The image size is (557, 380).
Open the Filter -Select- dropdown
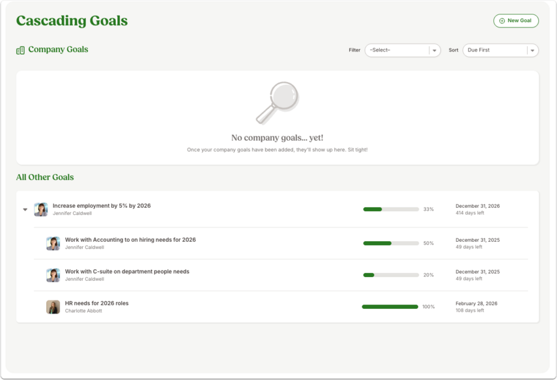[x=403, y=50]
